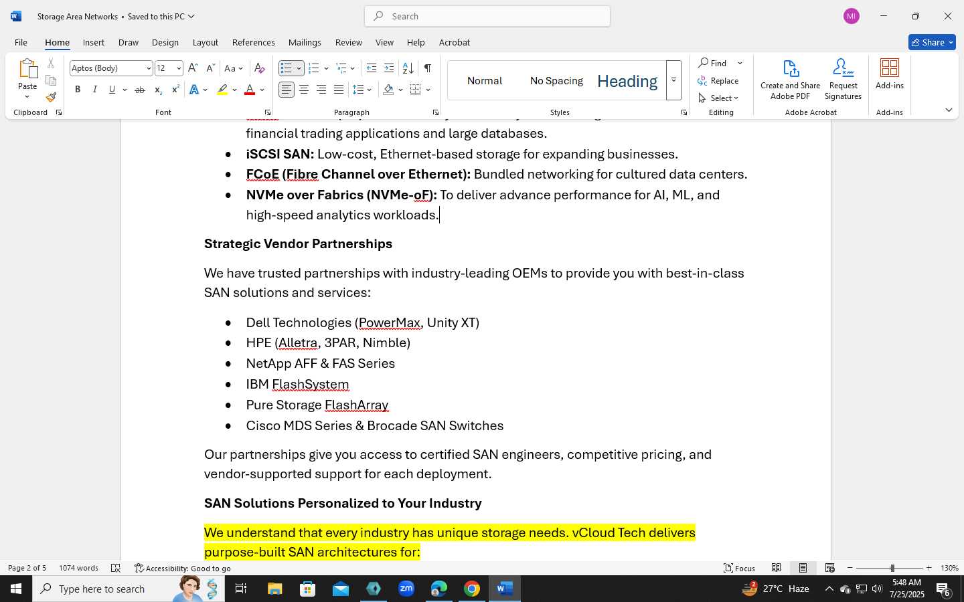Open Select dropdown in Editing

click(718, 98)
